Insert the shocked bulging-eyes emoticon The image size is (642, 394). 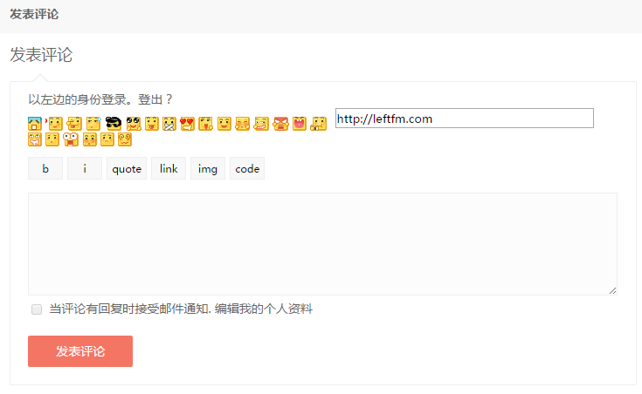tap(71, 139)
